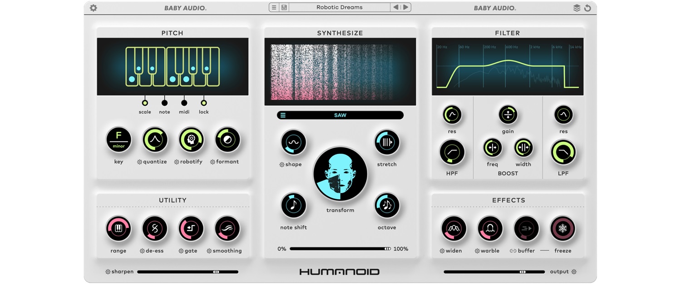Click the gate knob
The height and width of the screenshot is (284, 681).
click(x=191, y=229)
